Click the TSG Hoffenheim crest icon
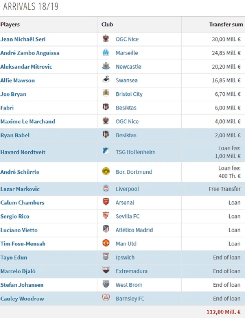 [x=106, y=151]
